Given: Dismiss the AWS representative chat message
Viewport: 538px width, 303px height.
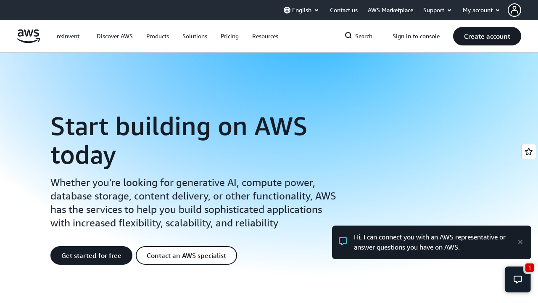Looking at the screenshot, I should pyautogui.click(x=520, y=242).
